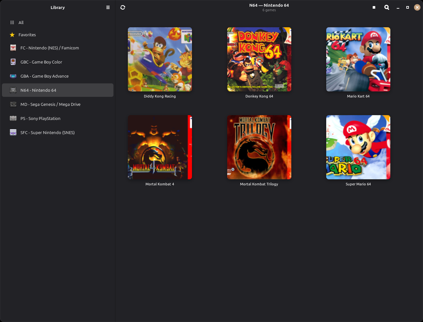Click the Diddy Kong Racing title text

[160, 96]
